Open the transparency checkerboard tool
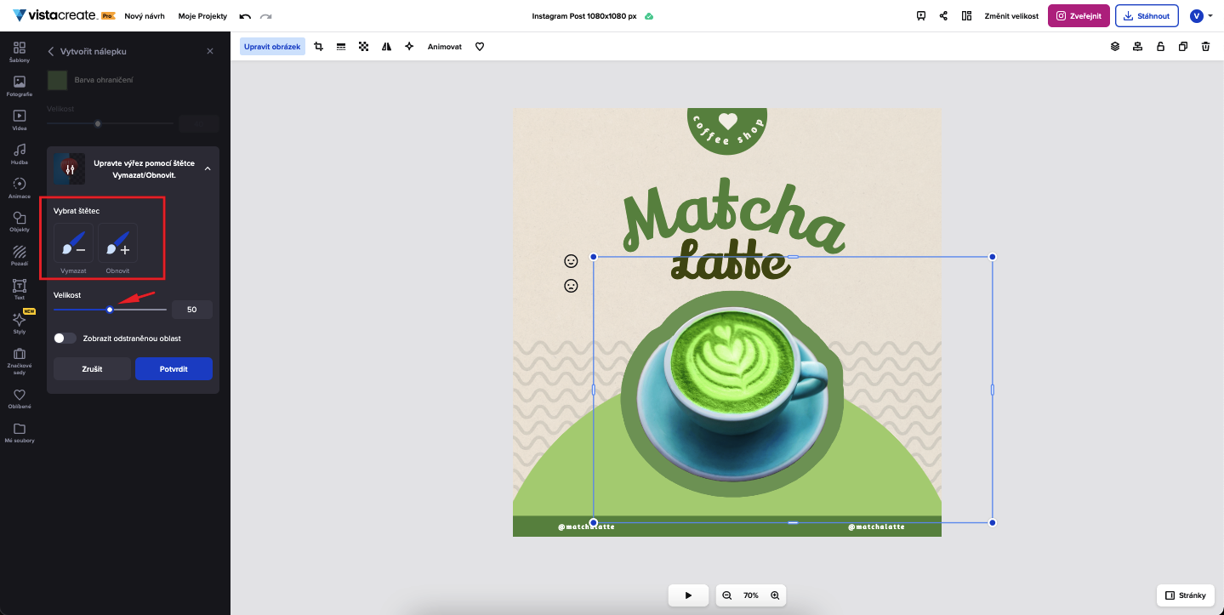The width and height of the screenshot is (1224, 615). (364, 47)
